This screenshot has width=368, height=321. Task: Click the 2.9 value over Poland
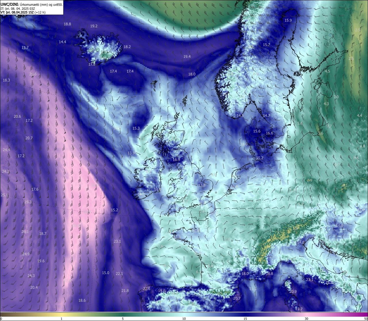click(x=310, y=180)
